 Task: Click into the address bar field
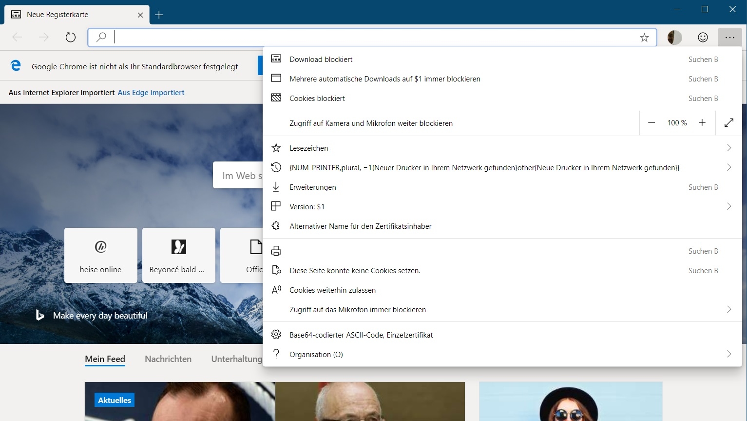[x=370, y=38]
